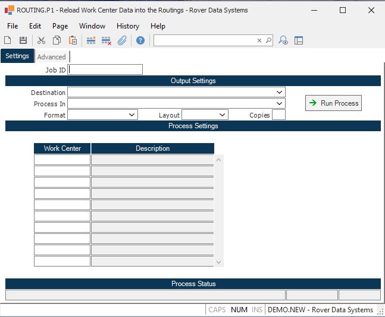The width and height of the screenshot is (385, 317).
Task: Open the Process In dropdown
Action: (279, 104)
